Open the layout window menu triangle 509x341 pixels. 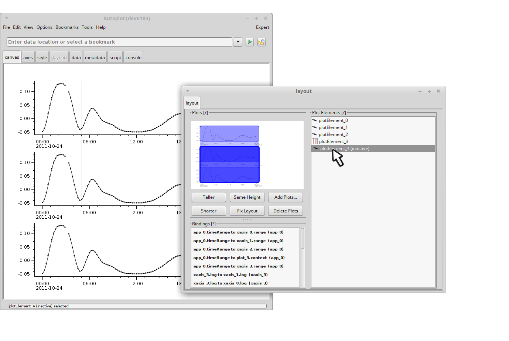[x=188, y=91]
